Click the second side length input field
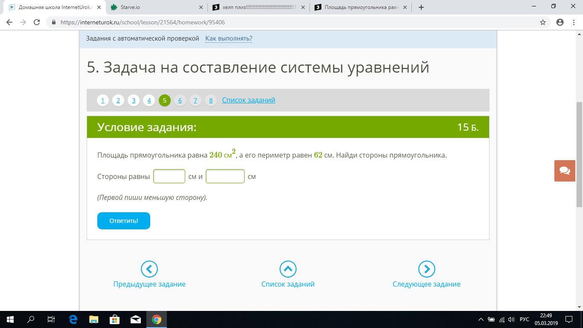This screenshot has height=328, width=583. point(225,176)
